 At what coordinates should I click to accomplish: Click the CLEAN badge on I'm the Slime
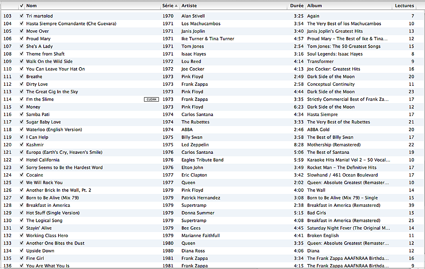pos(151,99)
